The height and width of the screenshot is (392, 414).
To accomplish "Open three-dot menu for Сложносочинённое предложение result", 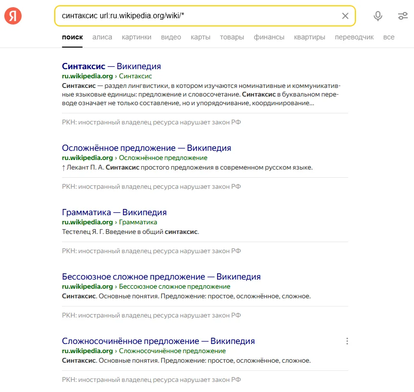I will (347, 341).
